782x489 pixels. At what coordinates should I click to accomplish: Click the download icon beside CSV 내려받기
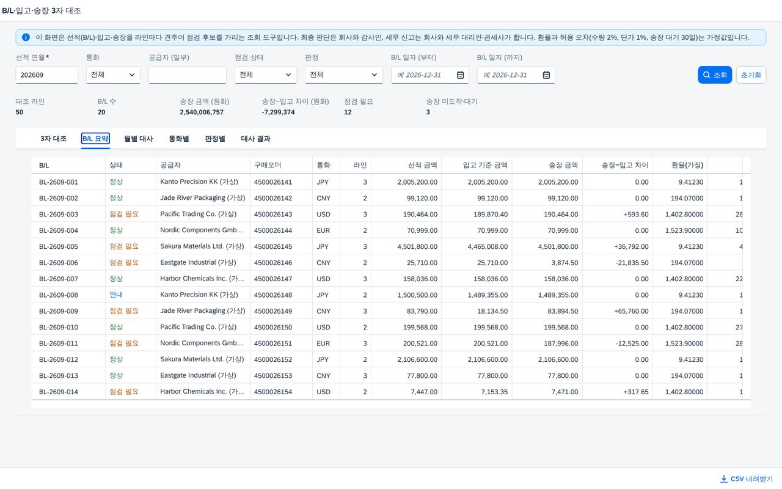pos(724,479)
